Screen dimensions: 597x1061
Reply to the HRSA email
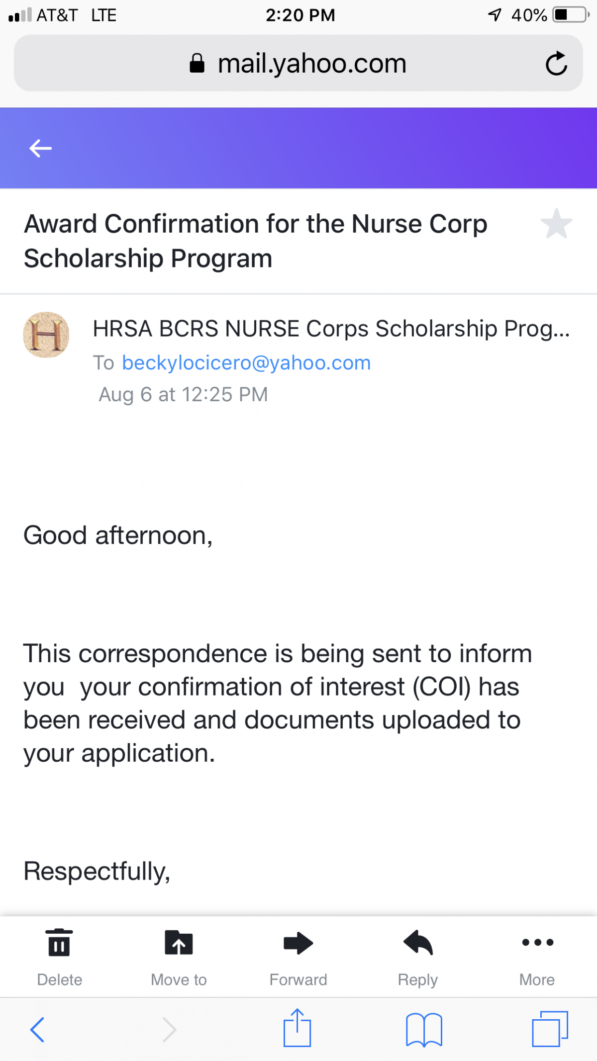tap(418, 943)
